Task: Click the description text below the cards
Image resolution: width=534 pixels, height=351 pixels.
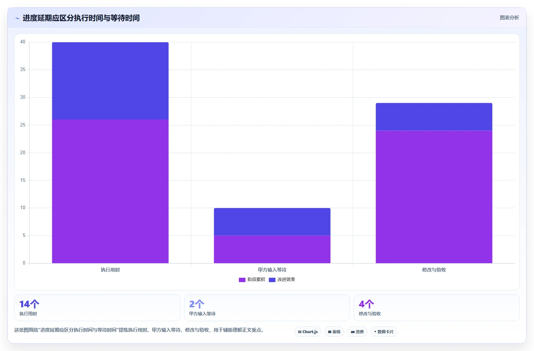Action: (x=139, y=330)
